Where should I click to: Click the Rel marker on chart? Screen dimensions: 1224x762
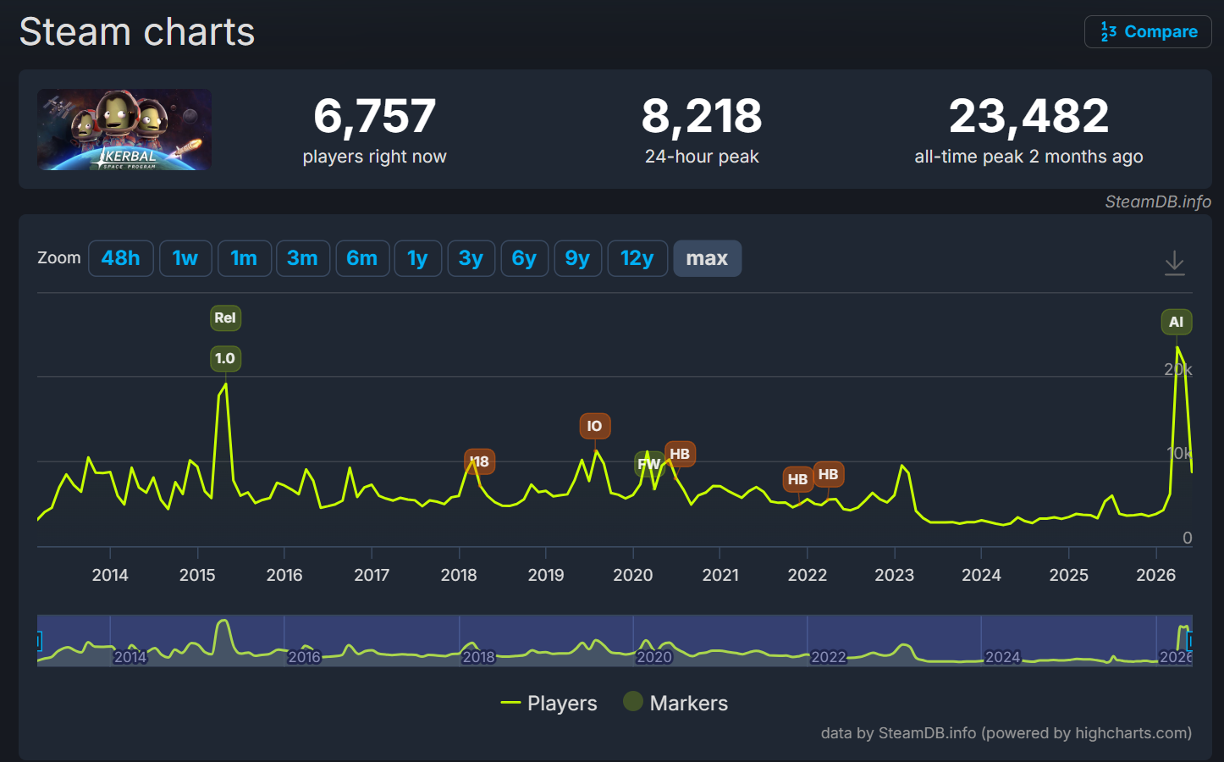[225, 318]
